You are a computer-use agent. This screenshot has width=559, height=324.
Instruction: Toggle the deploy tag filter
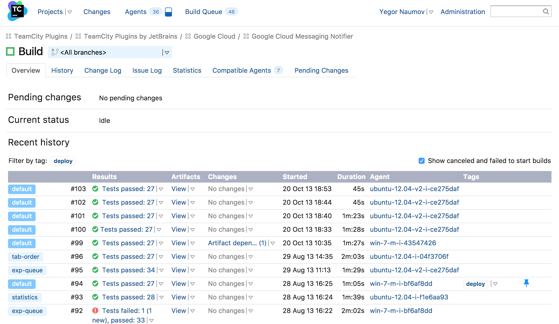pyautogui.click(x=63, y=161)
